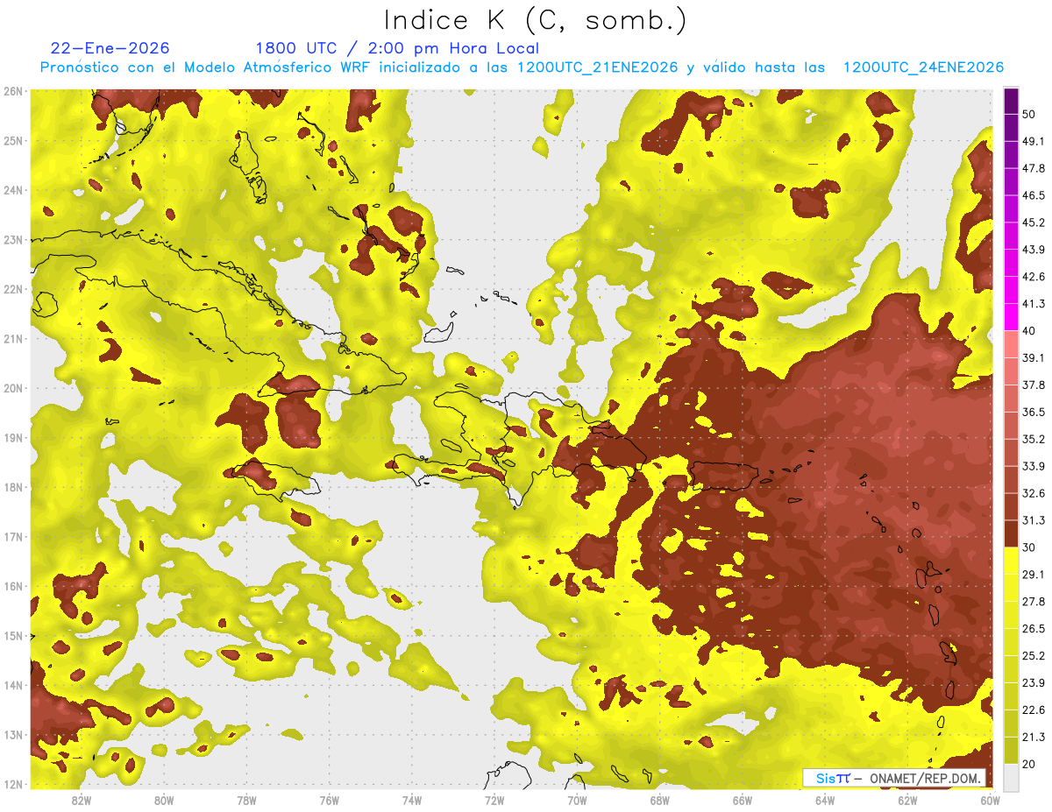Click longitude label 66W
Viewport: 1052px width, 812px height.
[743, 800]
